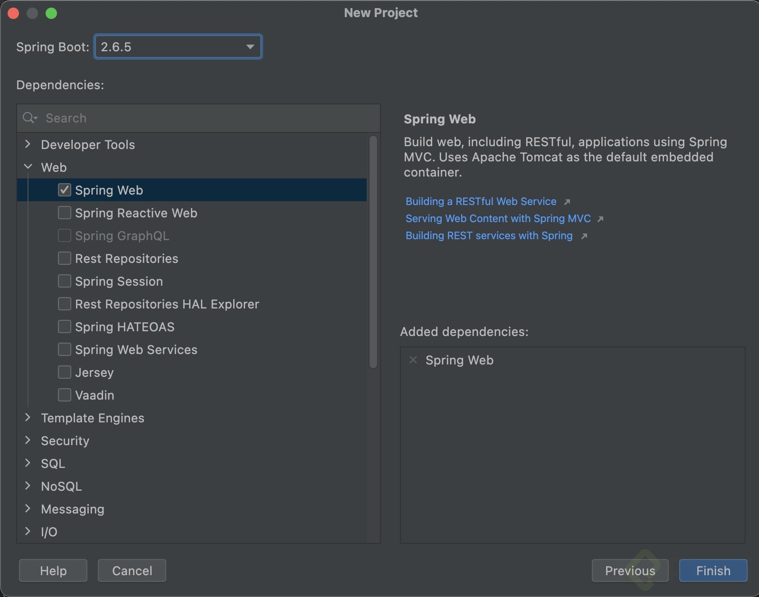Screen dimensions: 759x597
Task: Click the green zoom window button
Action: coord(51,13)
